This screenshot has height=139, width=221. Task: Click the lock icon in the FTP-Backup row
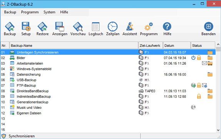pyautogui.click(x=199, y=85)
